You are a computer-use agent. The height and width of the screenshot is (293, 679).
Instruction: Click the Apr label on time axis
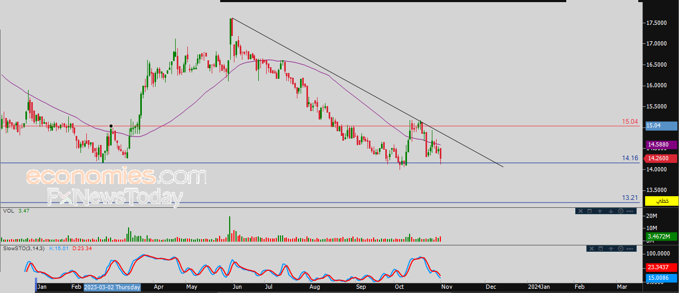click(159, 287)
